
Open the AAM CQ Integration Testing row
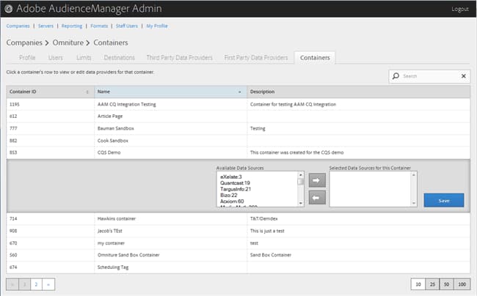tap(238, 104)
